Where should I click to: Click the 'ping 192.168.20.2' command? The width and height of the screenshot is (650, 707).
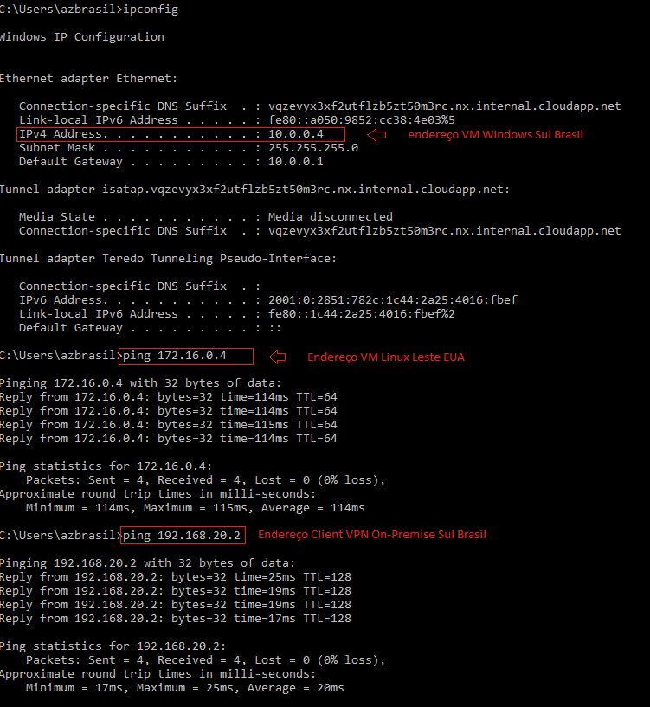[182, 536]
